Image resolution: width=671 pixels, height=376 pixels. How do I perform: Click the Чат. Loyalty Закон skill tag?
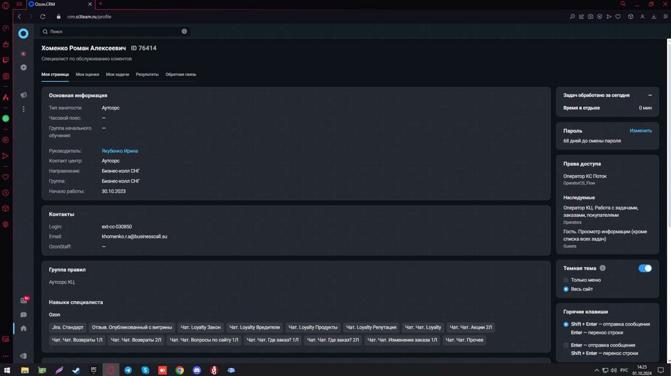[x=201, y=328]
